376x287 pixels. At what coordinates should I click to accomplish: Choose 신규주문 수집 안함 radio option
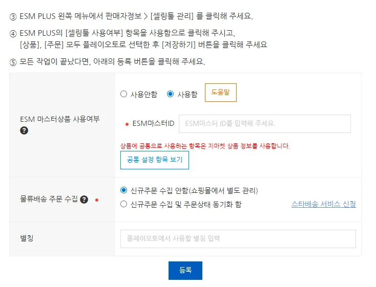click(123, 190)
